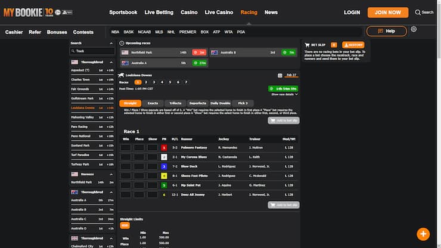The image size is (441, 248).
Task: Click Australia A flag in upcoming races
Action: (125, 63)
